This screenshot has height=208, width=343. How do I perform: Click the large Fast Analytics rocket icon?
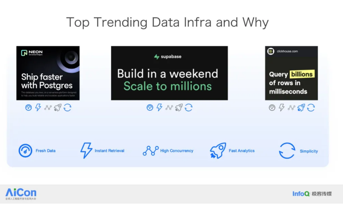coord(218,151)
